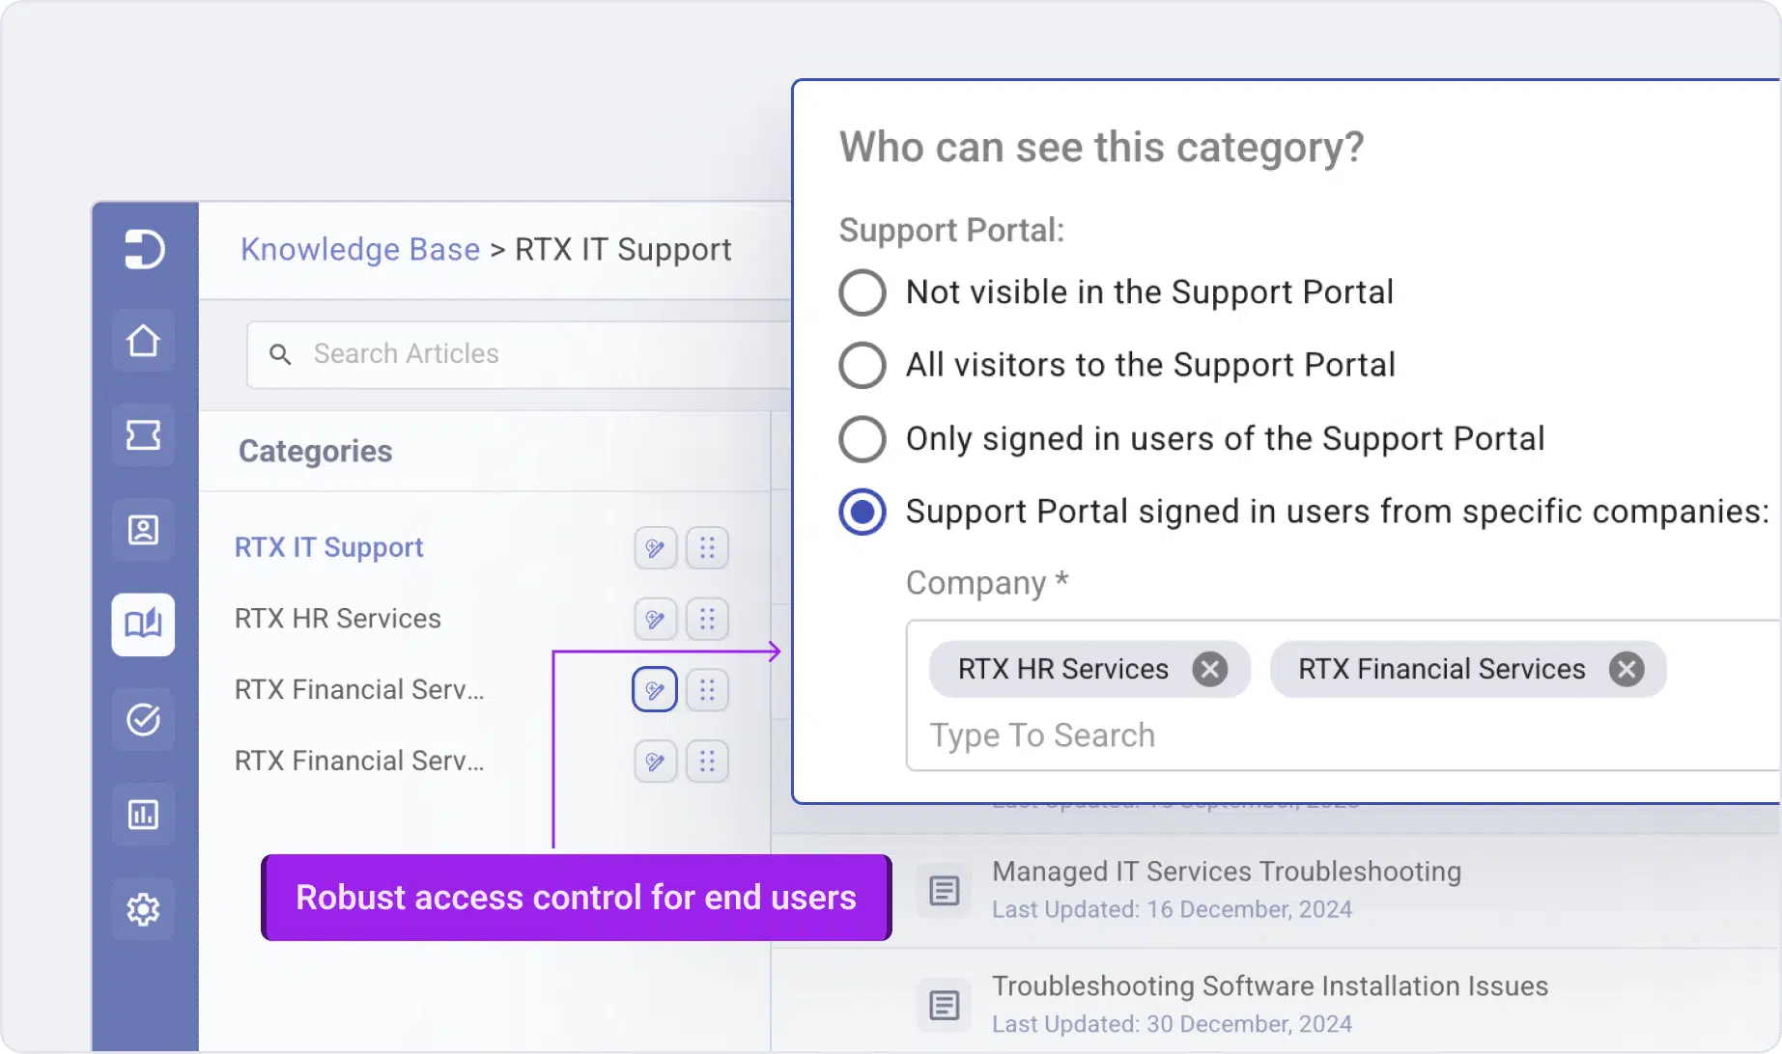Remove RTX Financial Services company tag

1626,669
